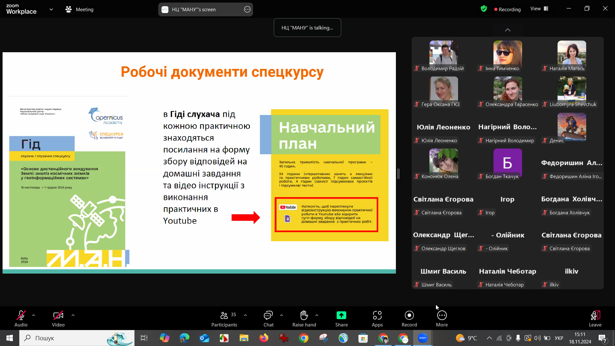Click the Recording indicator

(507, 9)
